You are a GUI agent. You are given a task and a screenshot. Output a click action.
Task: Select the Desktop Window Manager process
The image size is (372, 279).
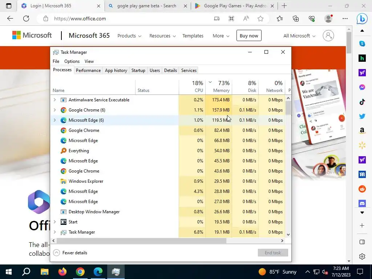click(168, 212)
